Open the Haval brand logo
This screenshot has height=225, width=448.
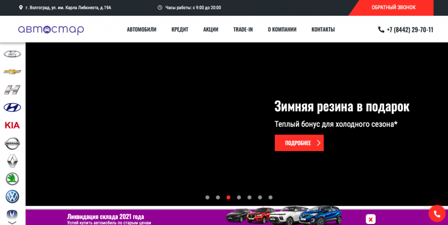(12, 89)
